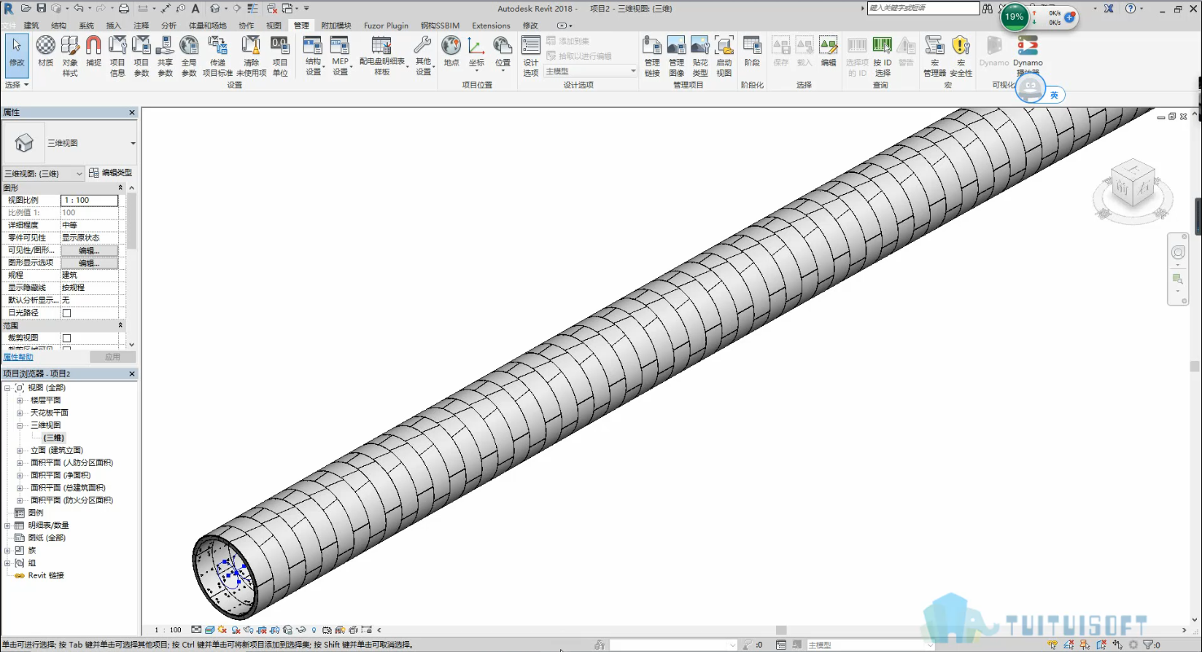This screenshot has width=1202, height=652.
Task: Open the Fuzor Plugin tab
Action: pyautogui.click(x=386, y=26)
